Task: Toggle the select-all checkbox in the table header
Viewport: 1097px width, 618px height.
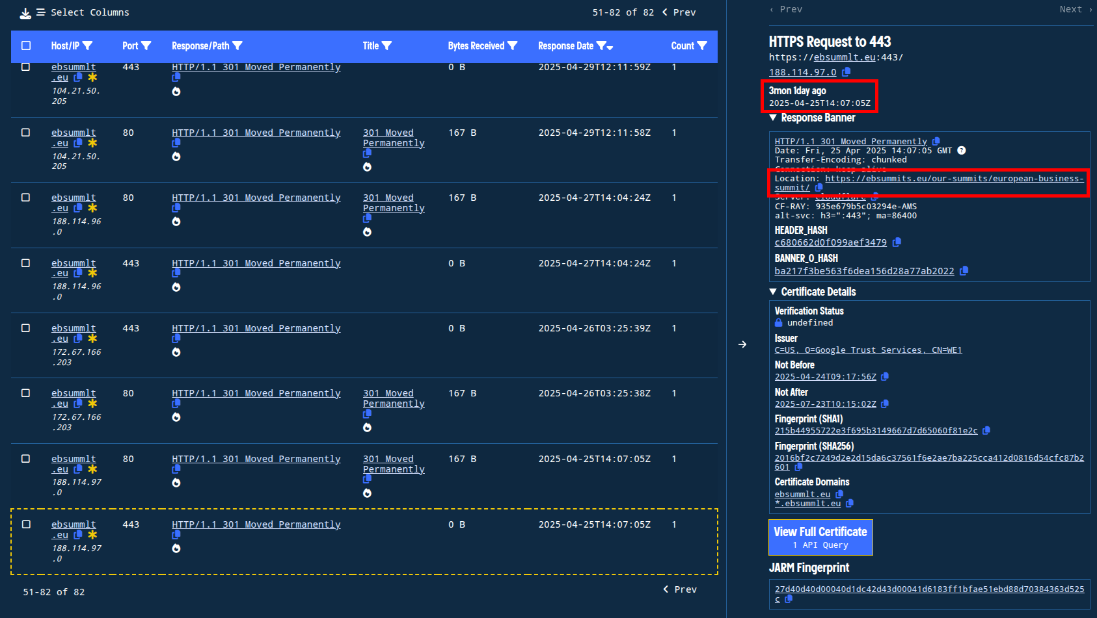Action: point(26,45)
